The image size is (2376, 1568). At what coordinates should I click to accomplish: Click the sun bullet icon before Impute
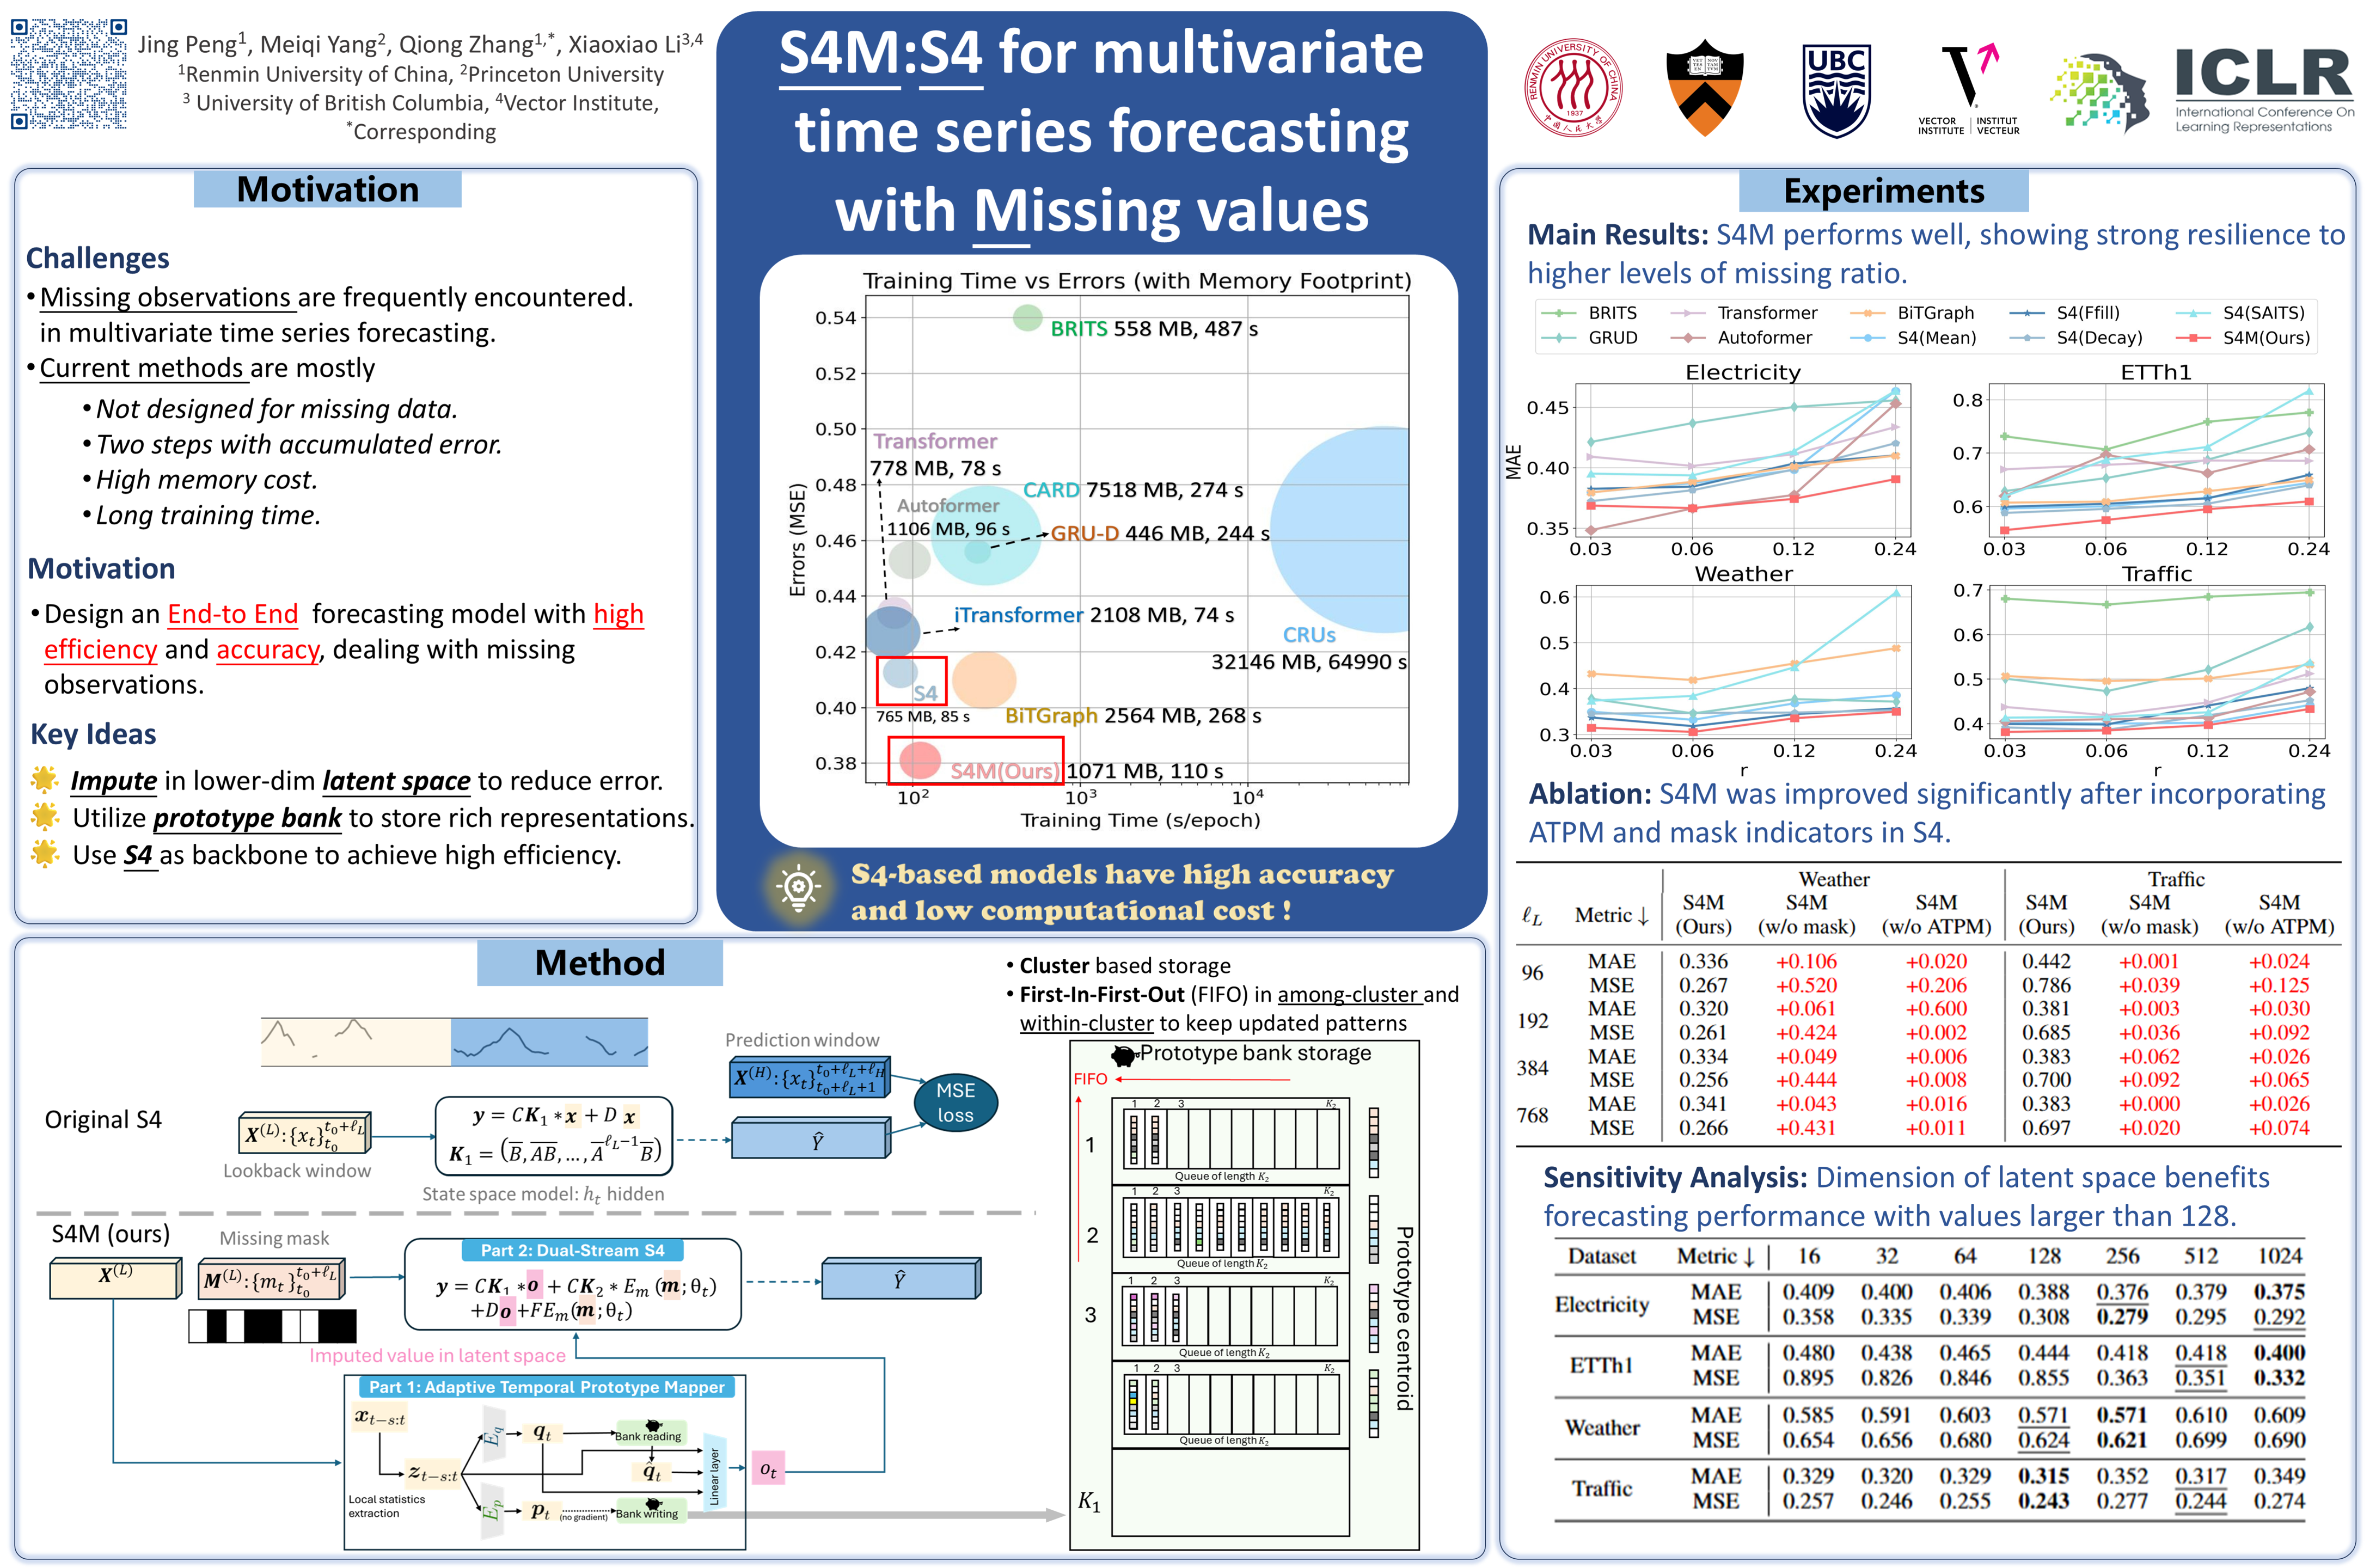tap(44, 779)
